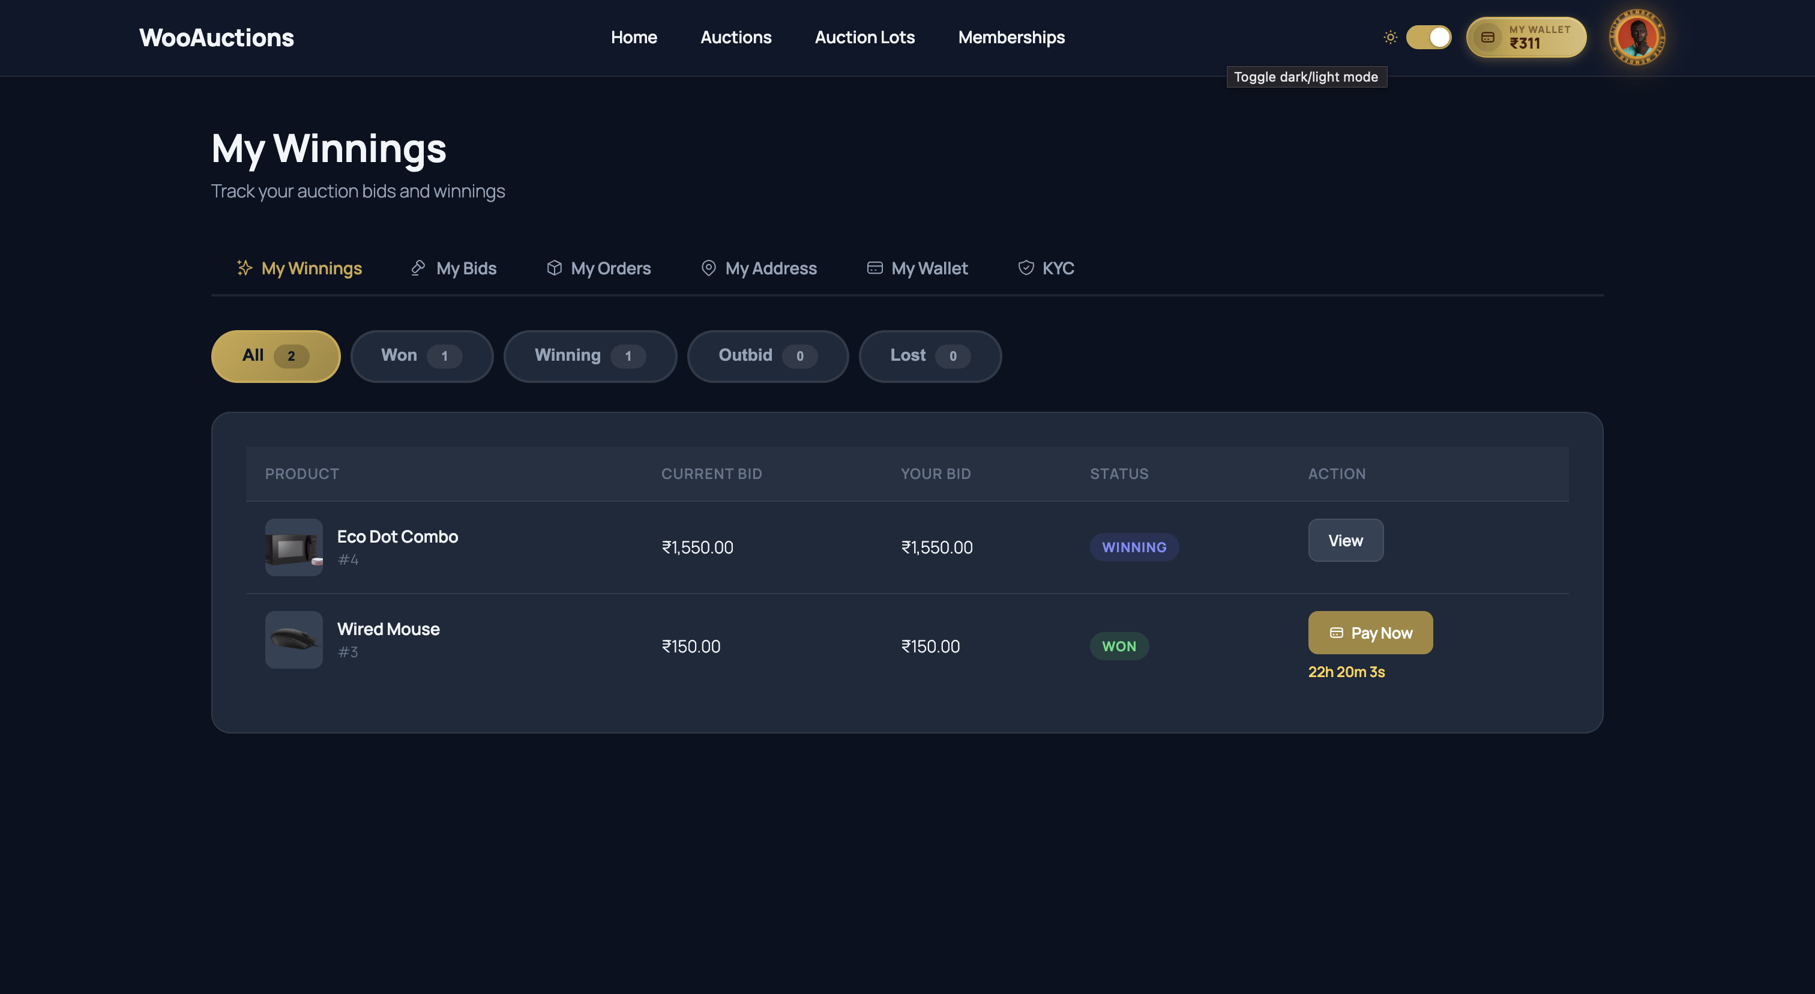This screenshot has height=994, width=1815.
Task: Click the Wired Mouse product thumbnail
Action: [293, 639]
